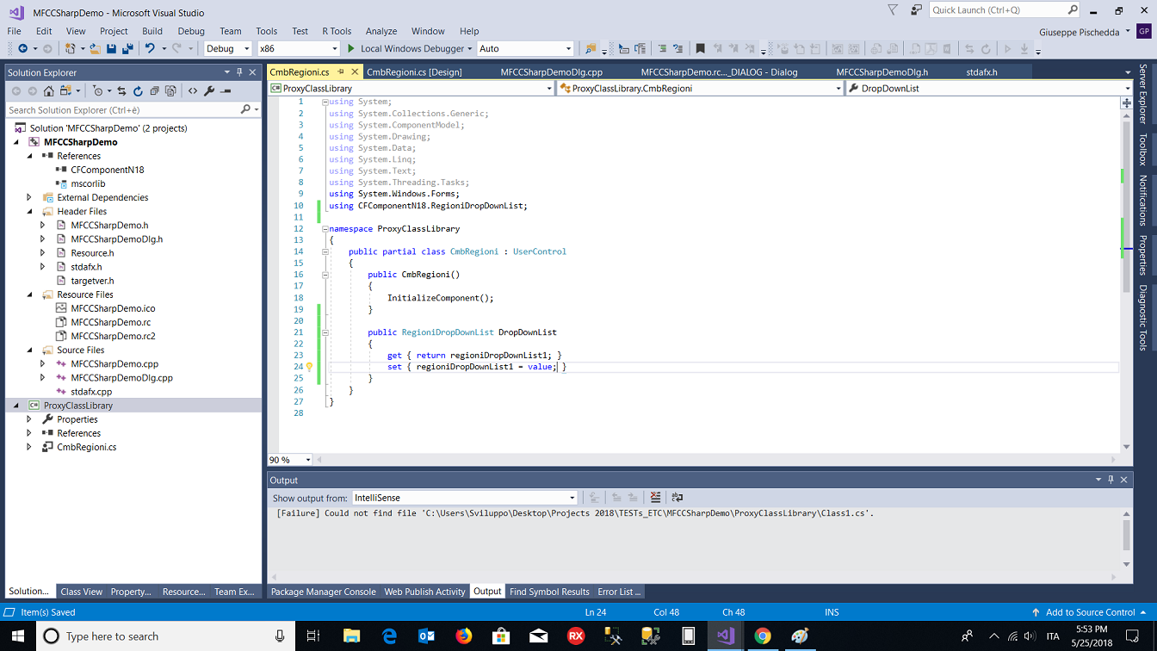Expand CmbRegioni.cs node in tree

point(29,447)
